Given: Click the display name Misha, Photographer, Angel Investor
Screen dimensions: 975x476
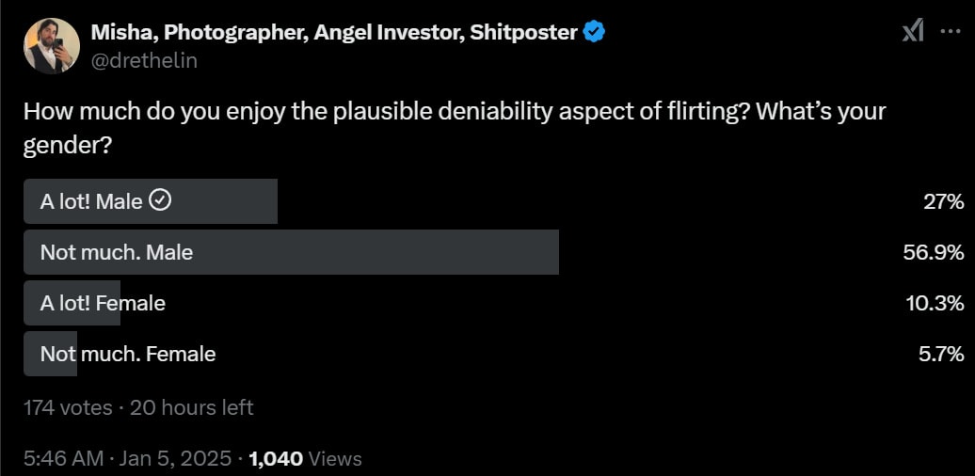Looking at the screenshot, I should 333,32.
